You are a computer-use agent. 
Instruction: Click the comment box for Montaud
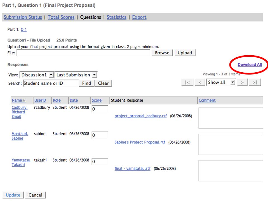231,144
